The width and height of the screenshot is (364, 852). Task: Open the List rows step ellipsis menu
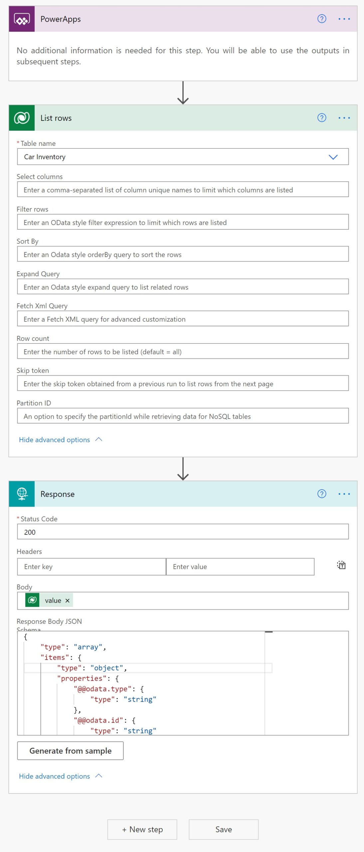pyautogui.click(x=344, y=118)
